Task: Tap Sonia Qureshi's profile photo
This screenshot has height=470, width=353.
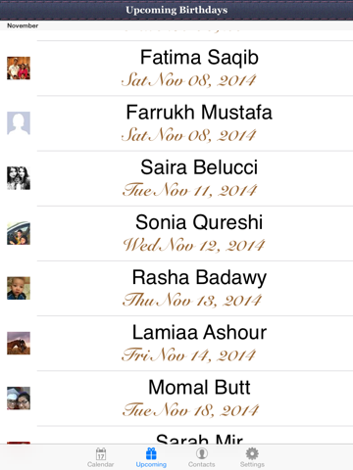Action: coord(19,233)
